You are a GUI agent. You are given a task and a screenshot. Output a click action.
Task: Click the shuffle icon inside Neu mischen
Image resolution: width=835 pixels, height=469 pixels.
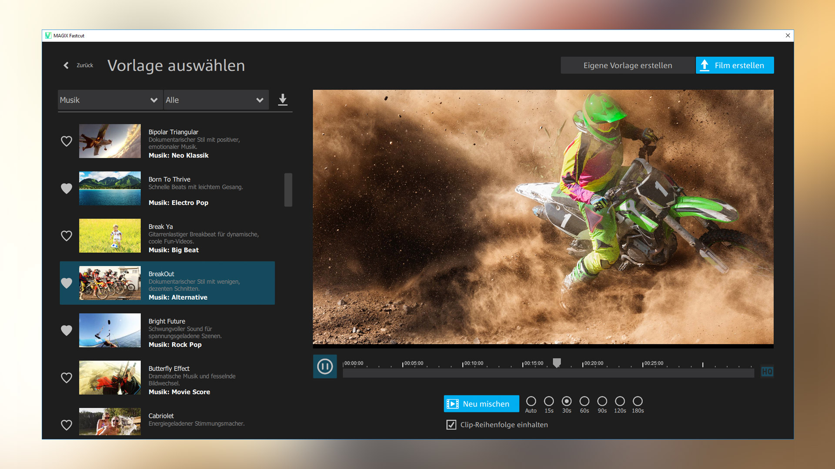(x=453, y=403)
